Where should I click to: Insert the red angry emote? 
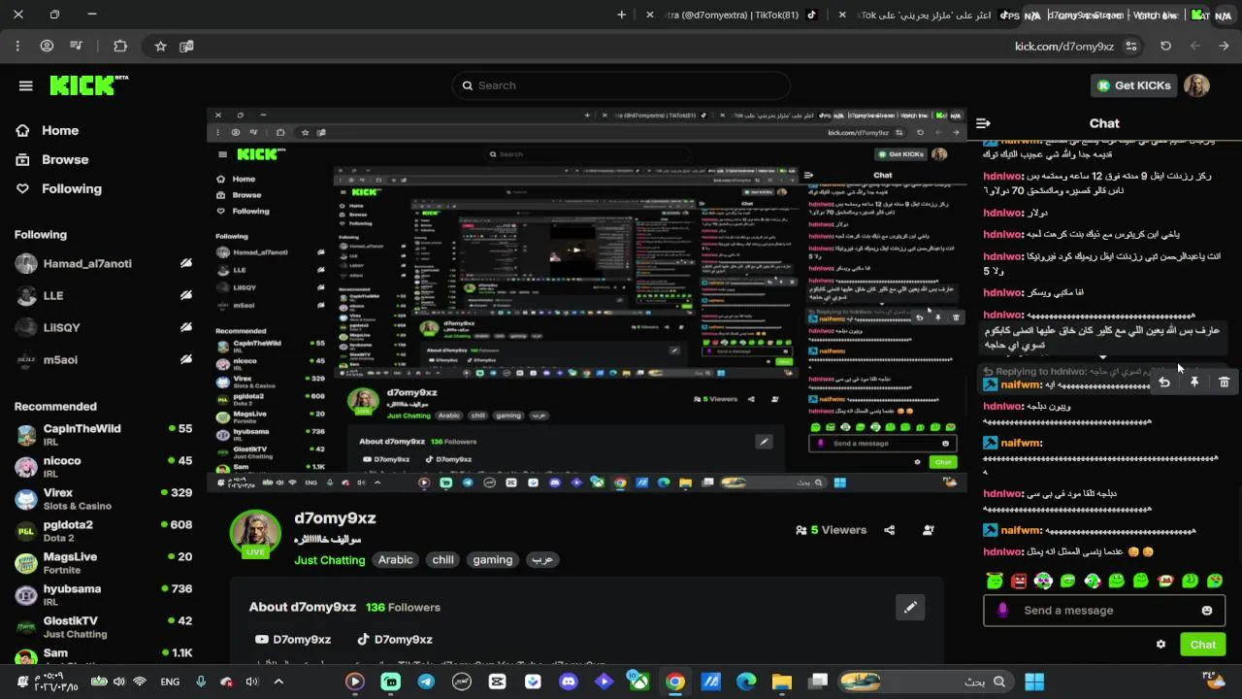[x=1019, y=581]
